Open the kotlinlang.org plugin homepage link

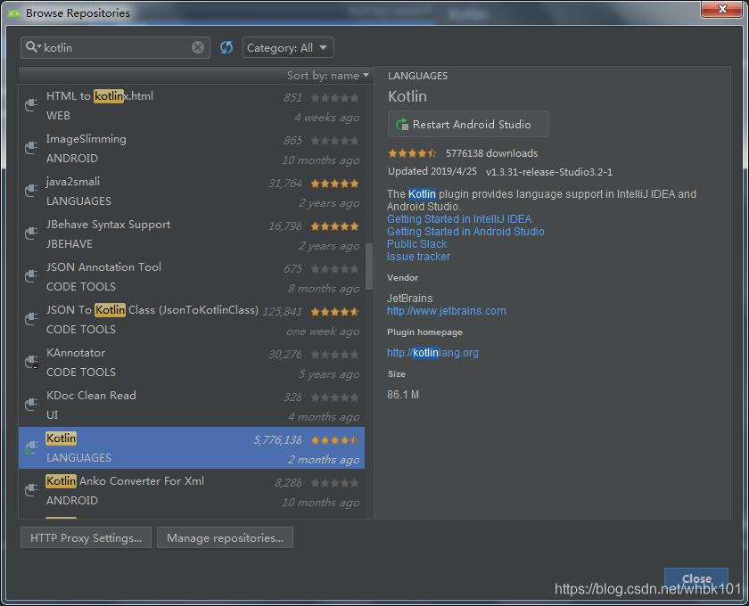coord(432,353)
